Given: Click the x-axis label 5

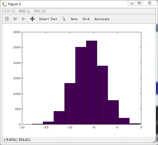Looking at the screenshot, I should point(141,127).
